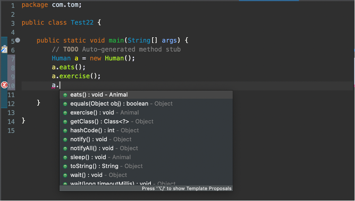Select the wait(long timeoutMillis) proposal
Viewport: 355px width, 201px height.
coord(146,183)
